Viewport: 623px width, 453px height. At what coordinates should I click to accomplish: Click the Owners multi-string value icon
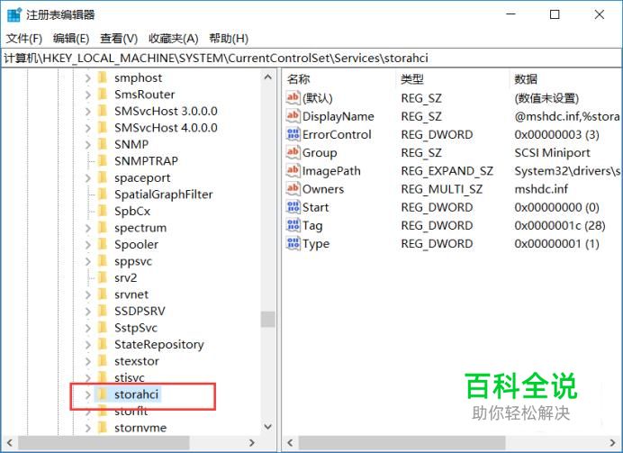293,189
